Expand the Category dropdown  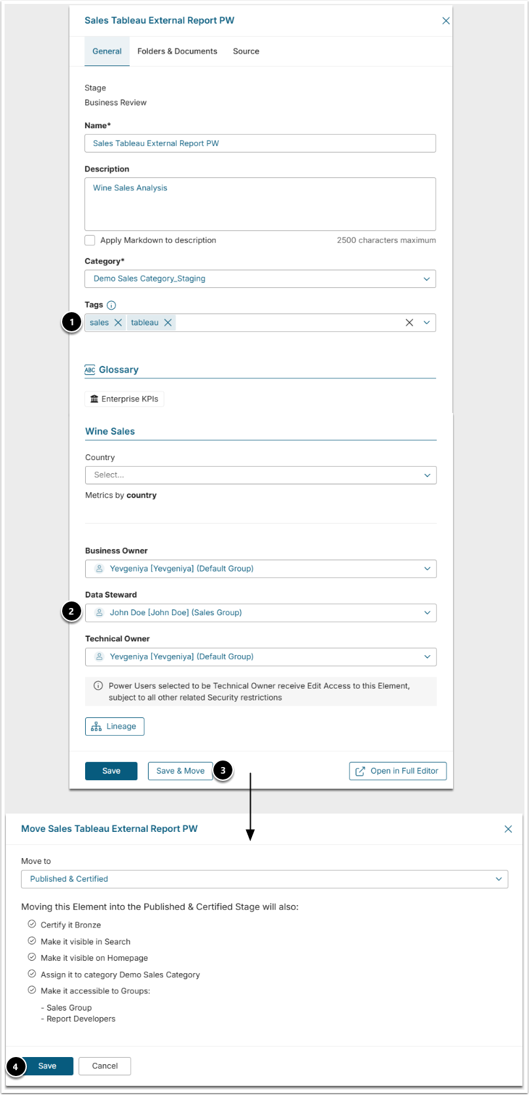tap(426, 279)
